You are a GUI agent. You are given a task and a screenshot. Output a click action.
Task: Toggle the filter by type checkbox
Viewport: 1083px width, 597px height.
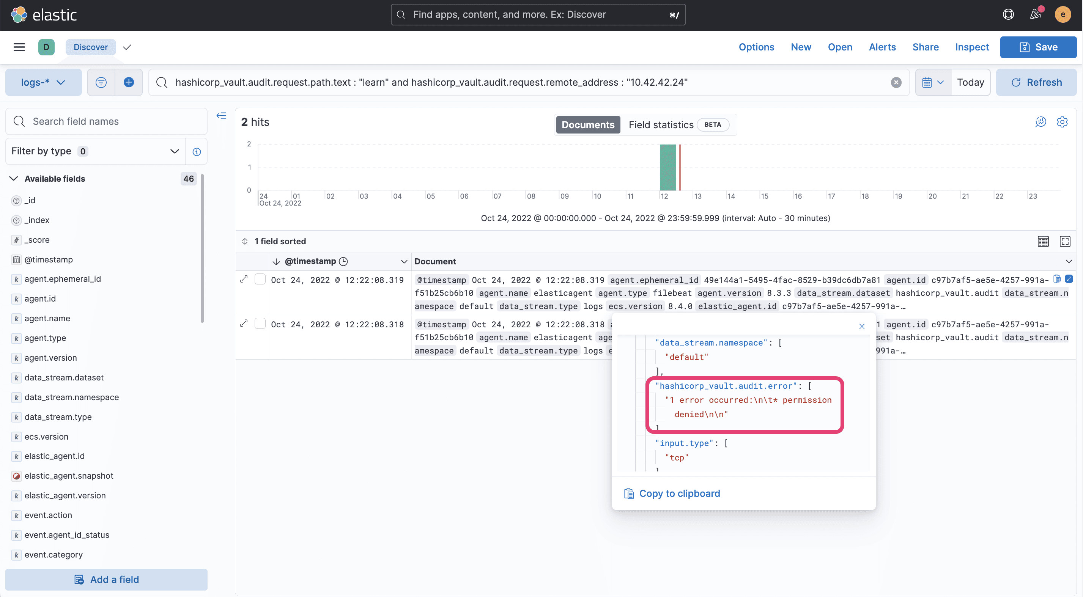tap(174, 151)
